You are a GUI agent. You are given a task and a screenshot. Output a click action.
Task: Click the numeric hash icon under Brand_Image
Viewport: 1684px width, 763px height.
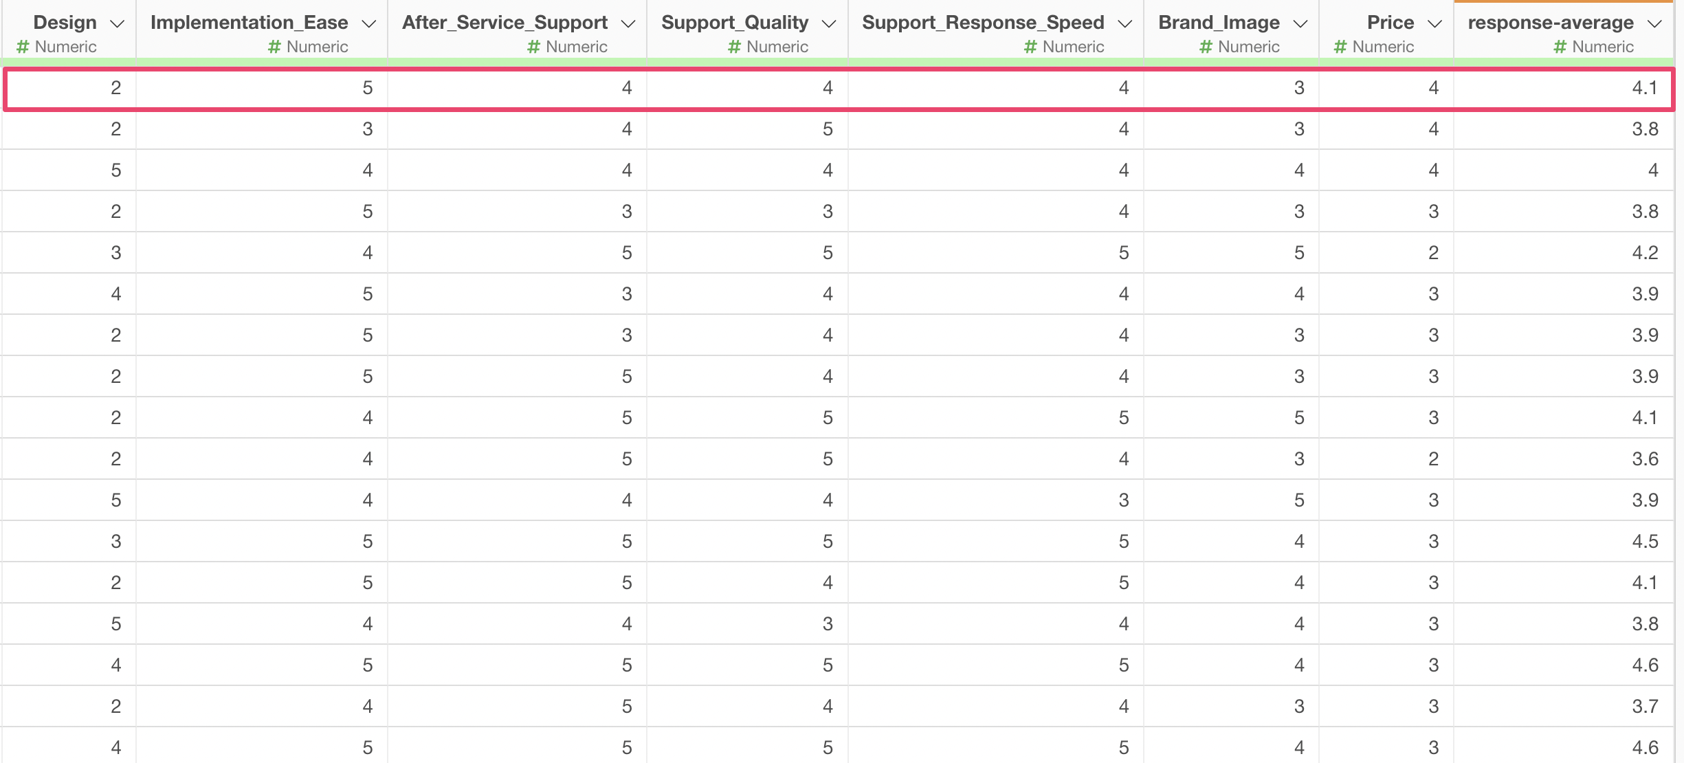(x=1206, y=47)
